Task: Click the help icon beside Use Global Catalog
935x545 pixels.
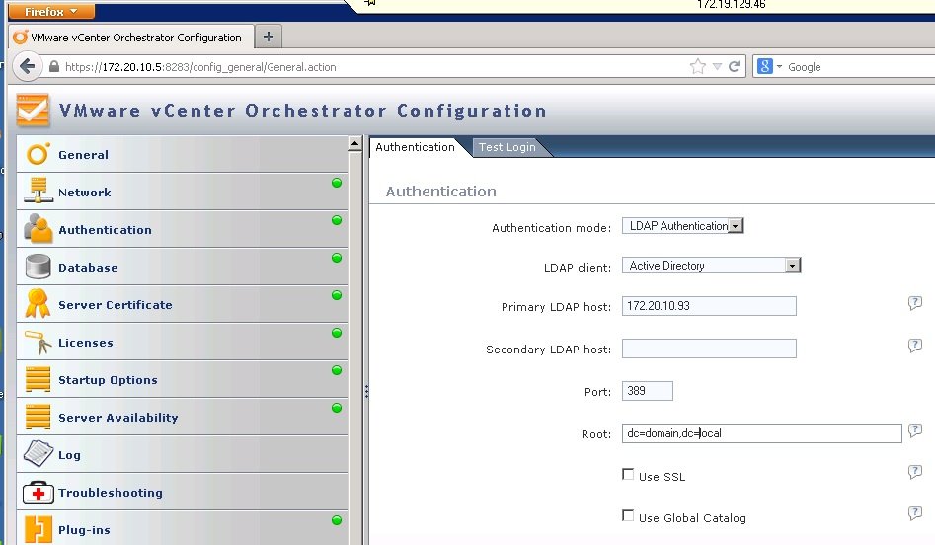Action: (x=914, y=513)
